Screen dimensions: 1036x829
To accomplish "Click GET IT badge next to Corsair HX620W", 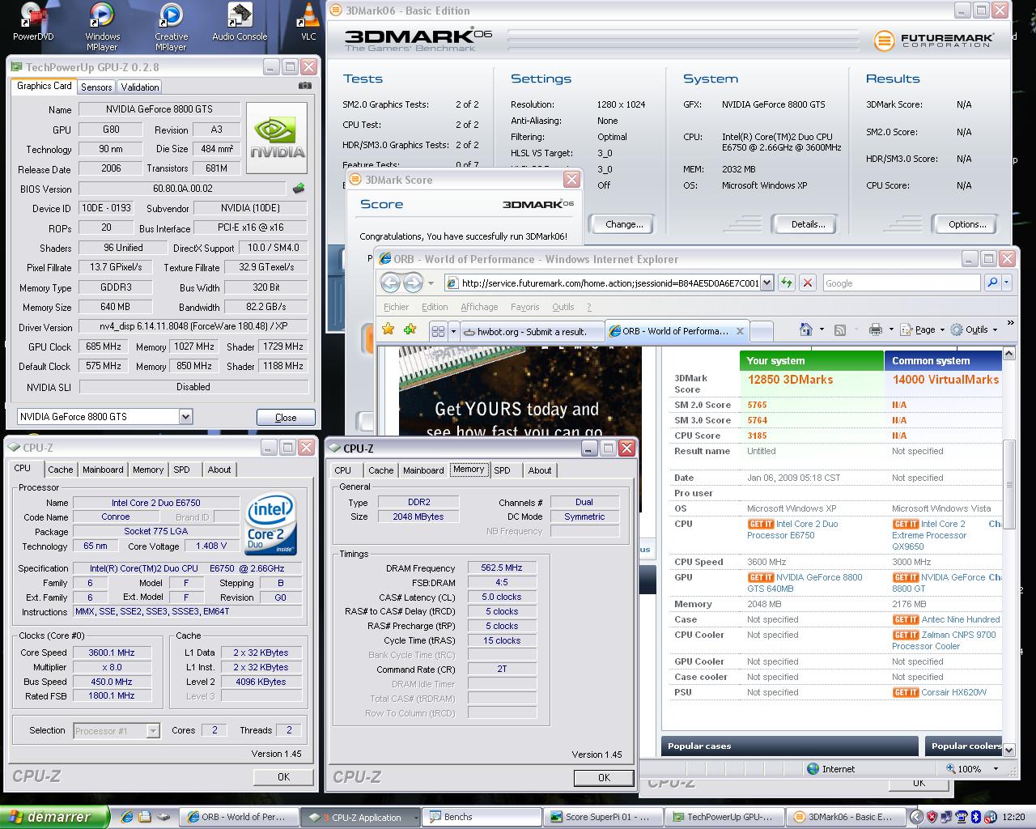I will pyautogui.click(x=906, y=692).
